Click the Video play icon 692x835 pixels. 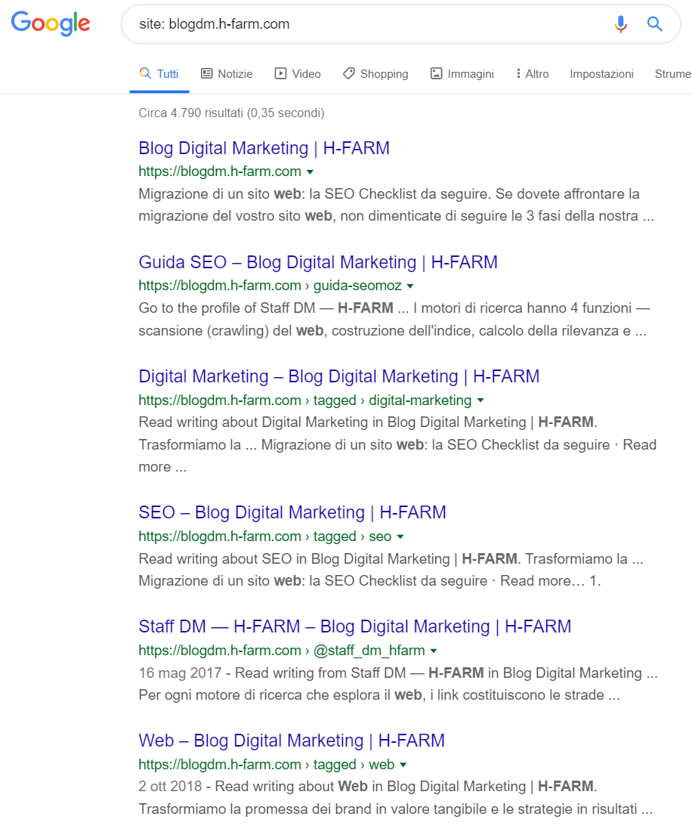pyautogui.click(x=280, y=73)
